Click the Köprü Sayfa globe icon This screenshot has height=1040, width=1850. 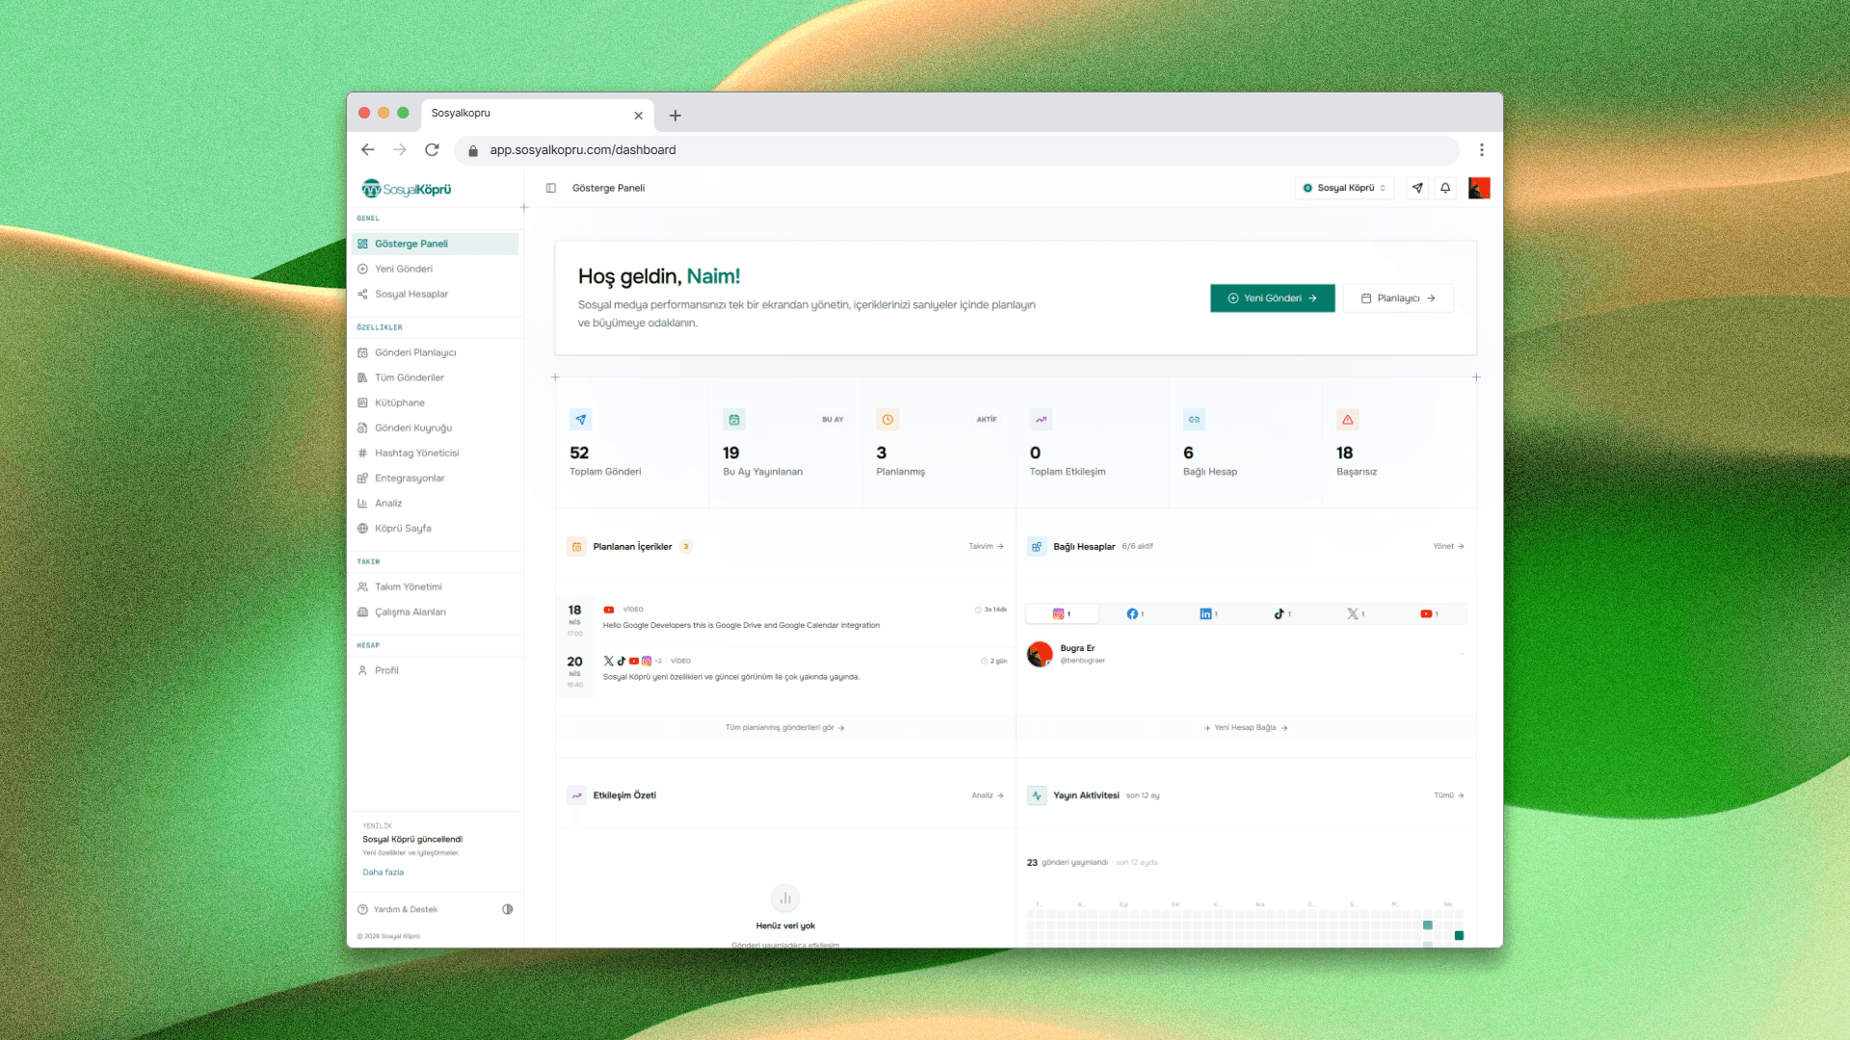[x=362, y=528]
